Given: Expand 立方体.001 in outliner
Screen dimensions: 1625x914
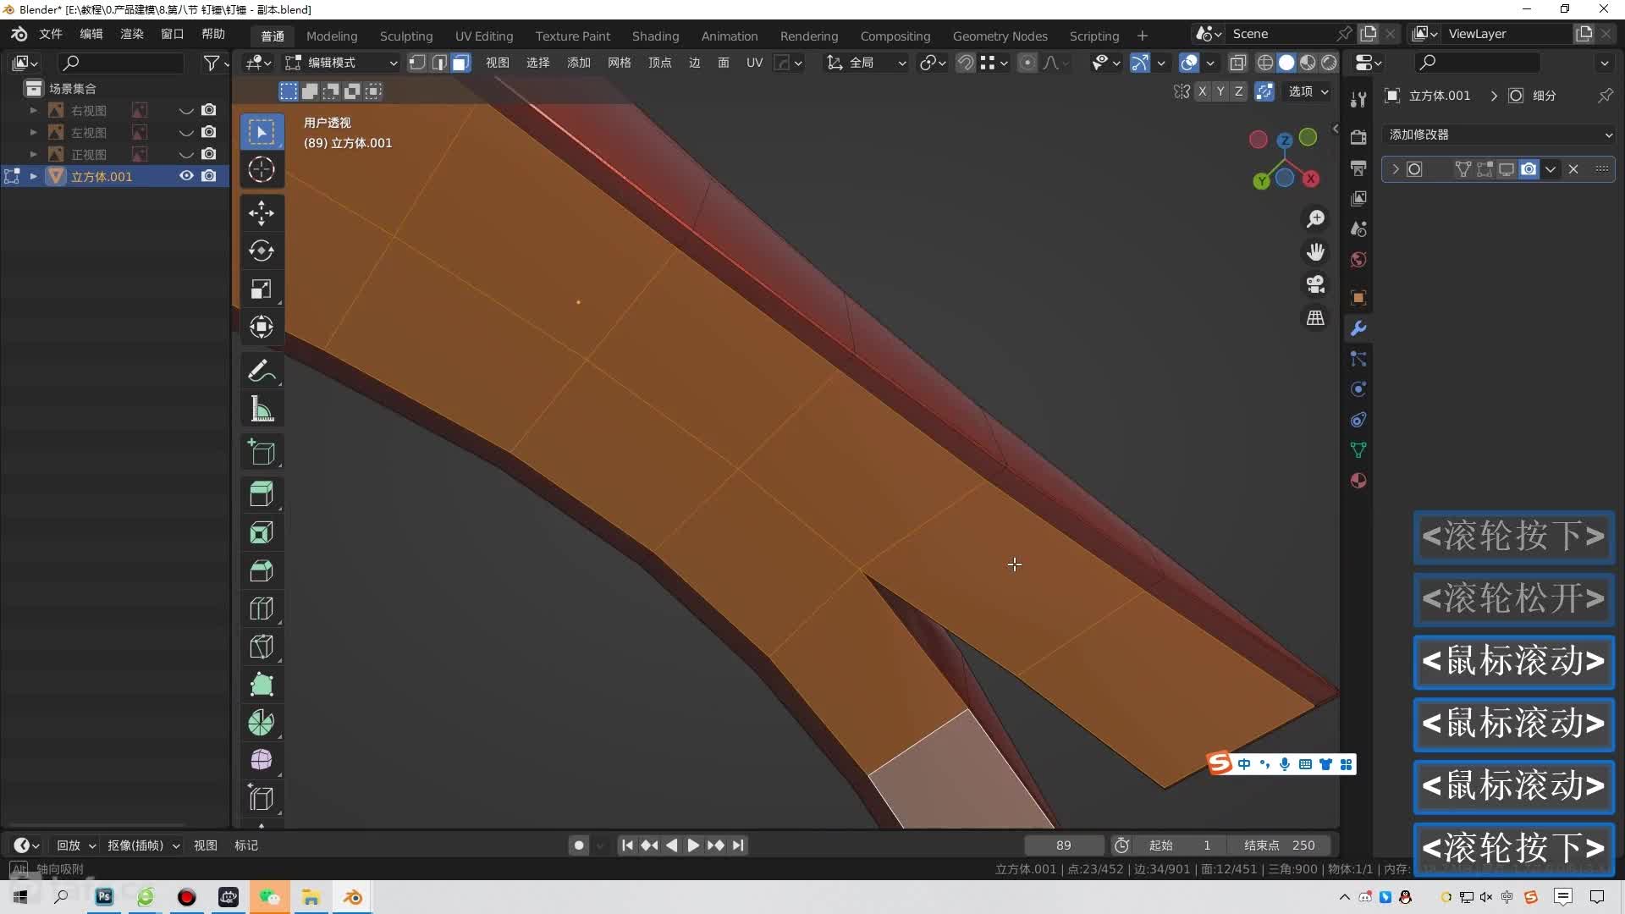Looking at the screenshot, I should [34, 176].
